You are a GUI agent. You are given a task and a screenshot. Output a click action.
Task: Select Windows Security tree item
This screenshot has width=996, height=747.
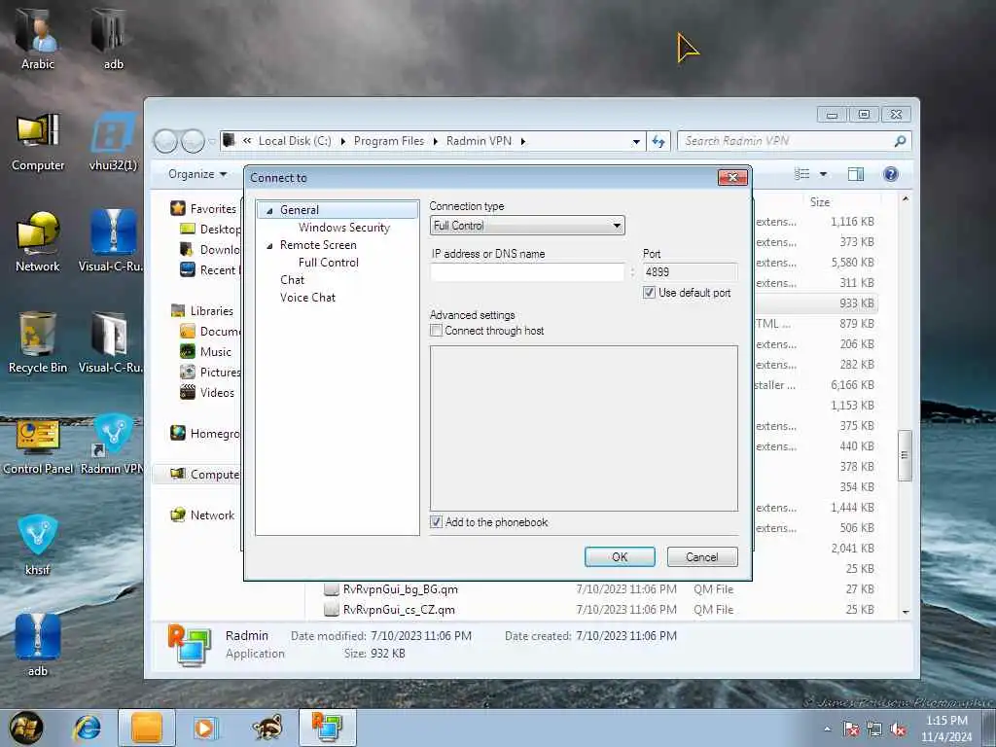coord(343,228)
